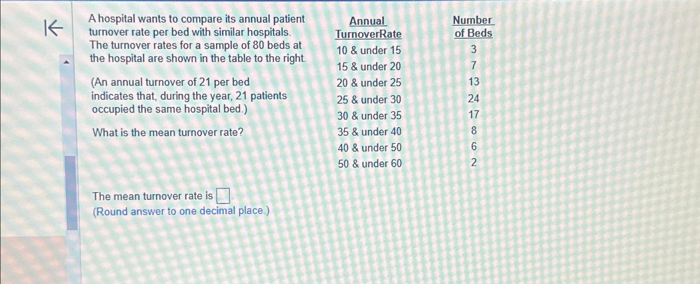The image size is (700, 284).
Task: Click the bed count value 13
Action: [473, 82]
